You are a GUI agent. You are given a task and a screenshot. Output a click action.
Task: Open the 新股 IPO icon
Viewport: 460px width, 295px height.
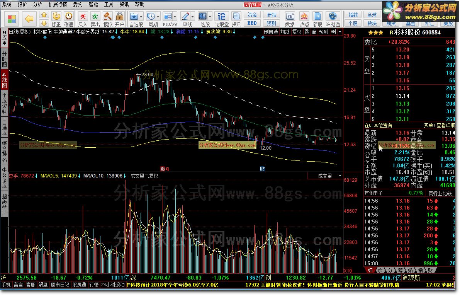coord(317,19)
